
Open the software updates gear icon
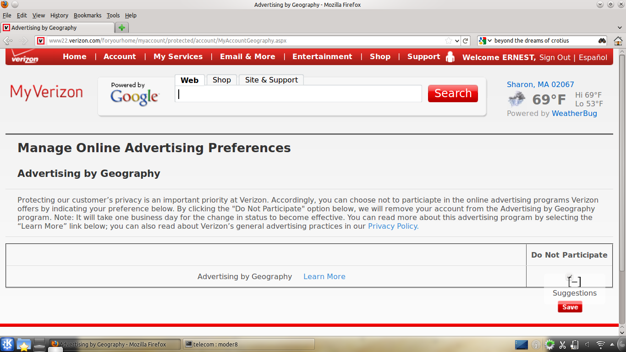point(550,344)
